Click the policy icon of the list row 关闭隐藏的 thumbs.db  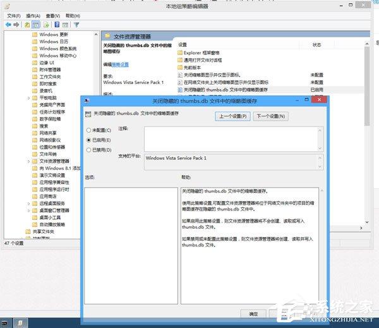[x=180, y=90]
